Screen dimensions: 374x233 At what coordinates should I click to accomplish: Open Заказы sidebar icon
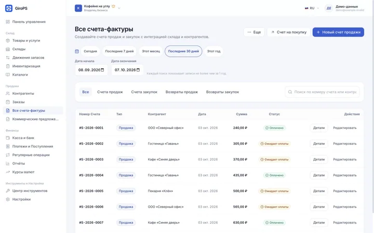coord(8,102)
